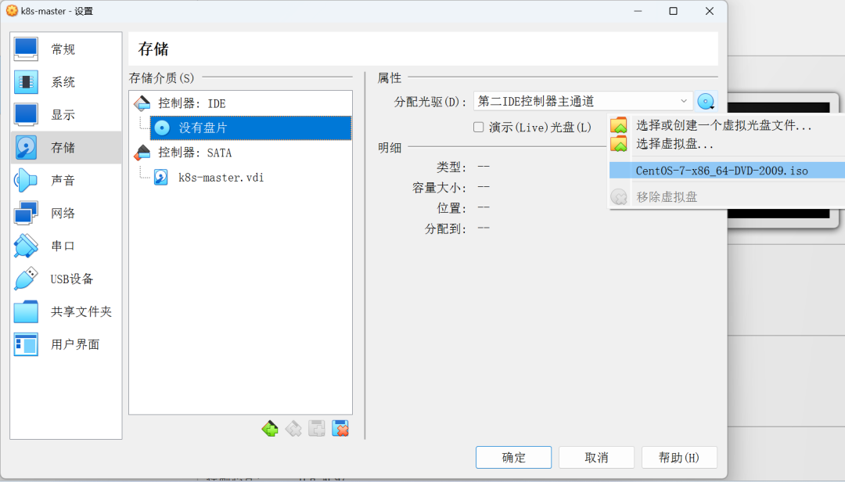The height and width of the screenshot is (482, 845).
Task: Click the 取消 button
Action: point(596,458)
